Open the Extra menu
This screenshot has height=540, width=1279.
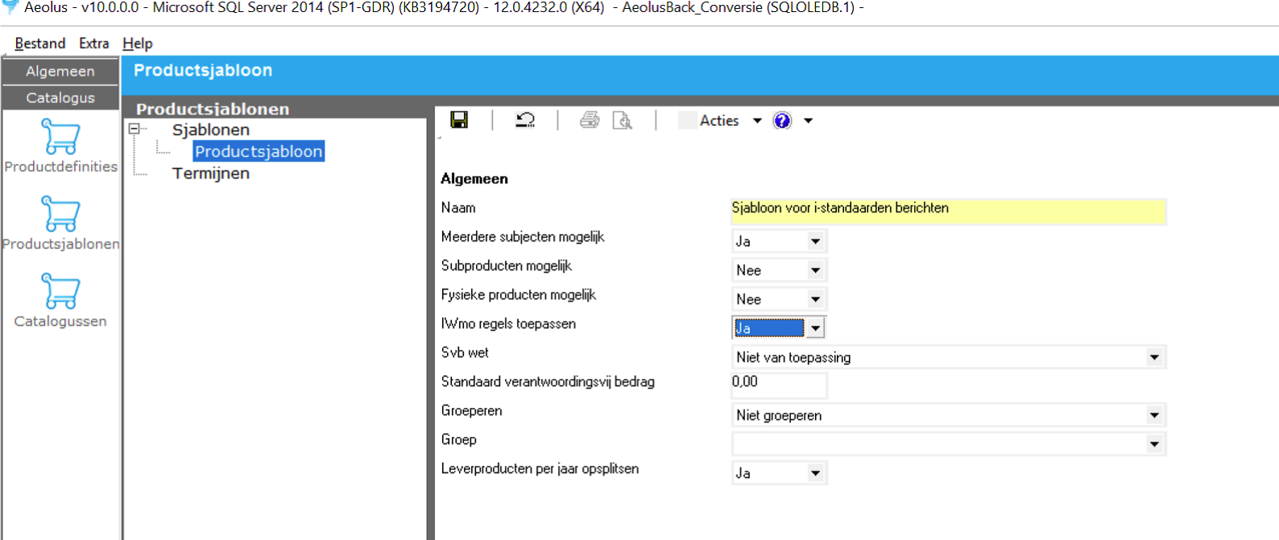[x=93, y=43]
